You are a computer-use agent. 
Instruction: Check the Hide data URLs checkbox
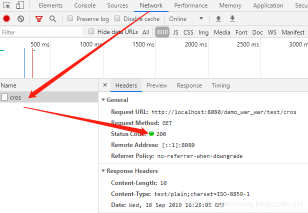[x=91, y=31]
